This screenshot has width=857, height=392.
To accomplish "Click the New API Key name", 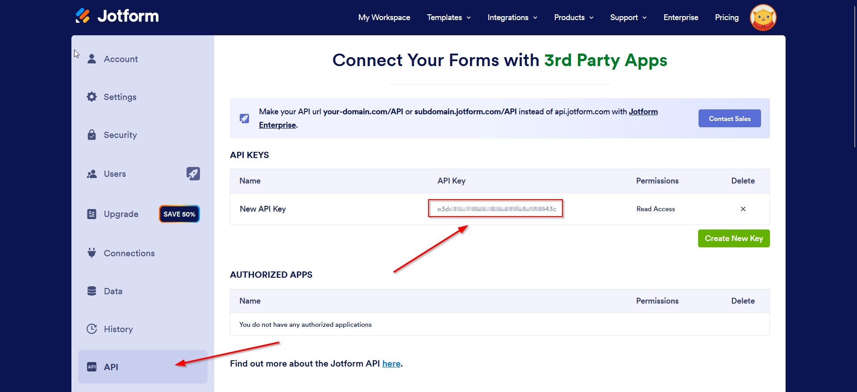I will (x=263, y=209).
